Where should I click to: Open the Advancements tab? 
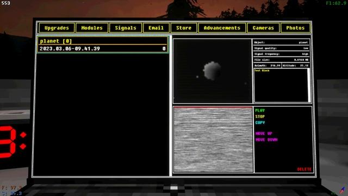[x=222, y=28]
